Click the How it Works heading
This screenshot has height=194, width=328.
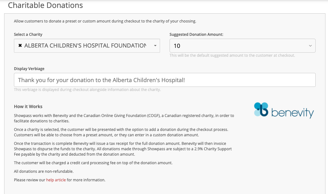click(28, 107)
